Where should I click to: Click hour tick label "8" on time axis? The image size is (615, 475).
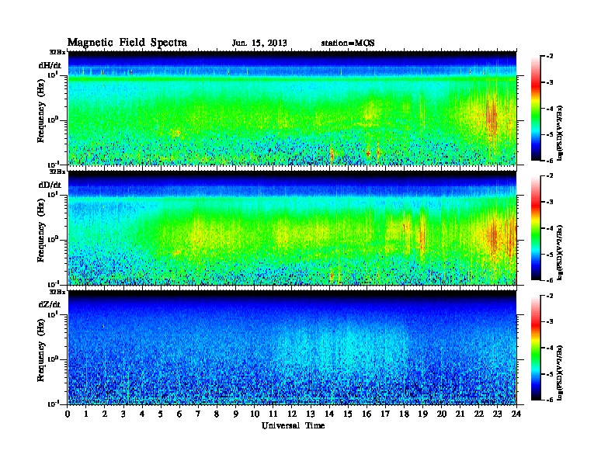[x=217, y=414]
